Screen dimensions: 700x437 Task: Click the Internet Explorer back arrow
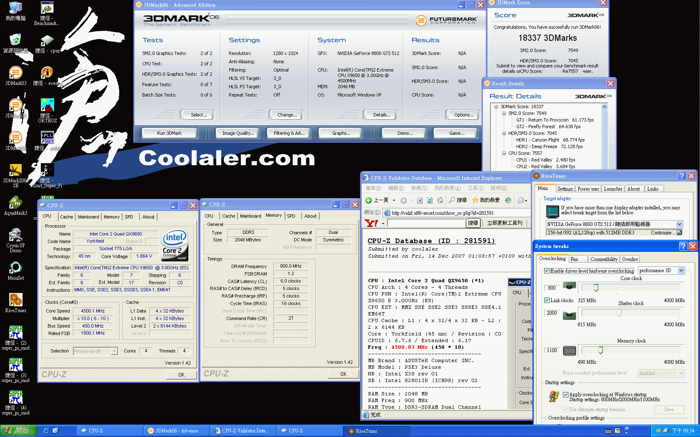[x=369, y=200]
